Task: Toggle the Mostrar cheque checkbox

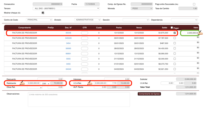Action: [43, 13]
